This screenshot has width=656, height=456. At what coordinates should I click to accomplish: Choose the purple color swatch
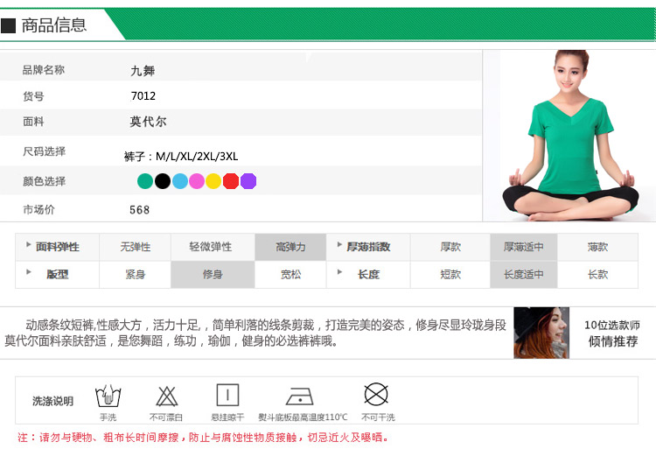248,181
